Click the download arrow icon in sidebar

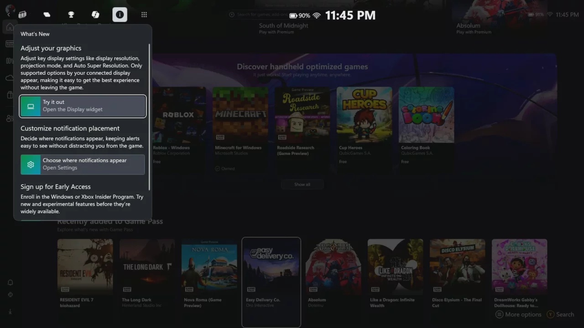pos(10,312)
